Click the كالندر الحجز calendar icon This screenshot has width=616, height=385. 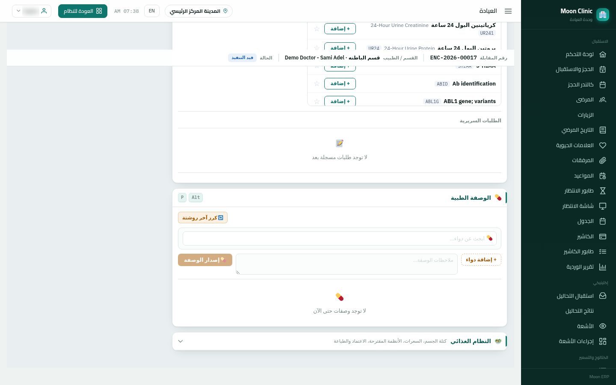click(603, 85)
